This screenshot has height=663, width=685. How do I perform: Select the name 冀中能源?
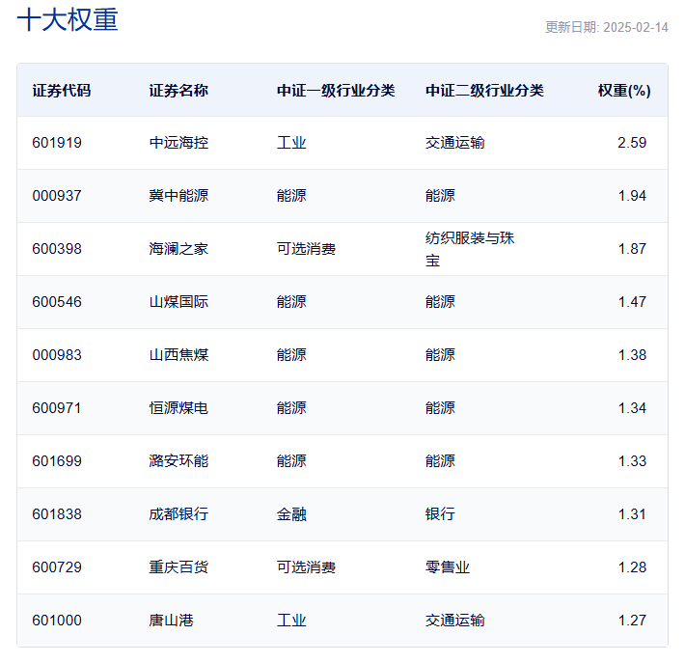pos(178,196)
